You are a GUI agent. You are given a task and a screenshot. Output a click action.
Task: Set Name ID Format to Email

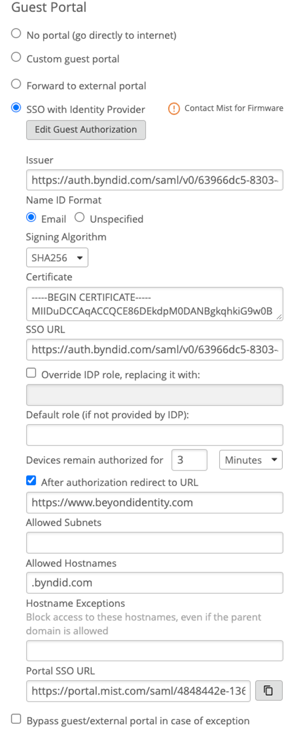(31, 218)
